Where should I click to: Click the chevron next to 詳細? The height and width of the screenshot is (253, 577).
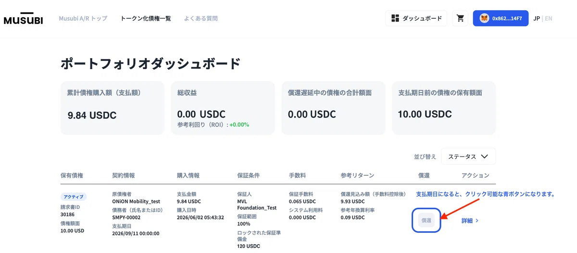(x=477, y=221)
